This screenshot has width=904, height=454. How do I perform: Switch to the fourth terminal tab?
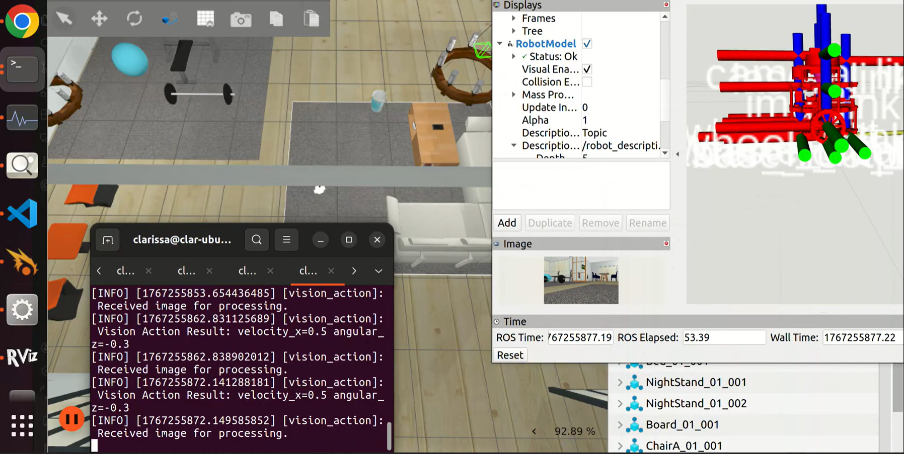(x=308, y=271)
